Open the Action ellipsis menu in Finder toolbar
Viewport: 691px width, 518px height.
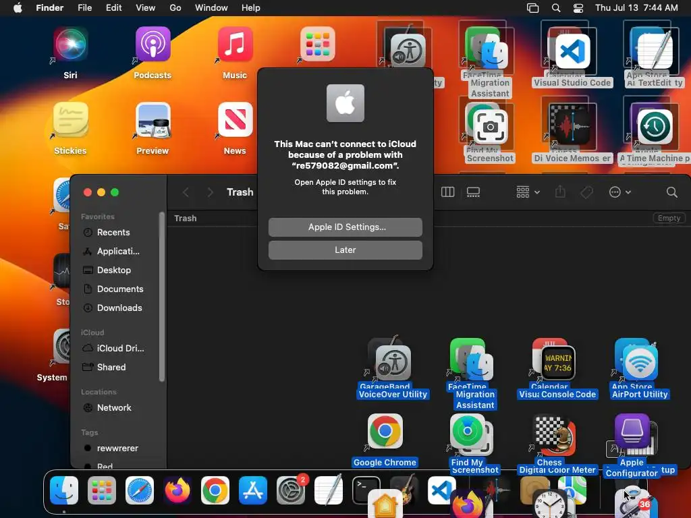[620, 192]
